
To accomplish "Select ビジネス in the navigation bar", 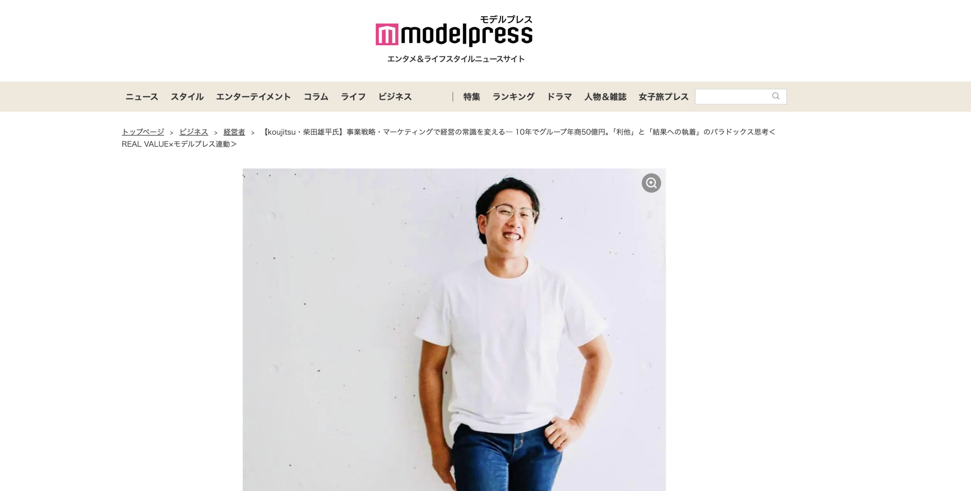I will [x=395, y=97].
